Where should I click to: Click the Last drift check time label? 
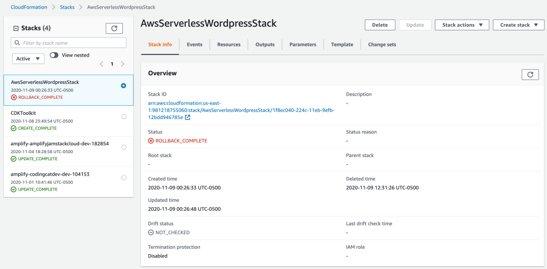pyautogui.click(x=369, y=223)
